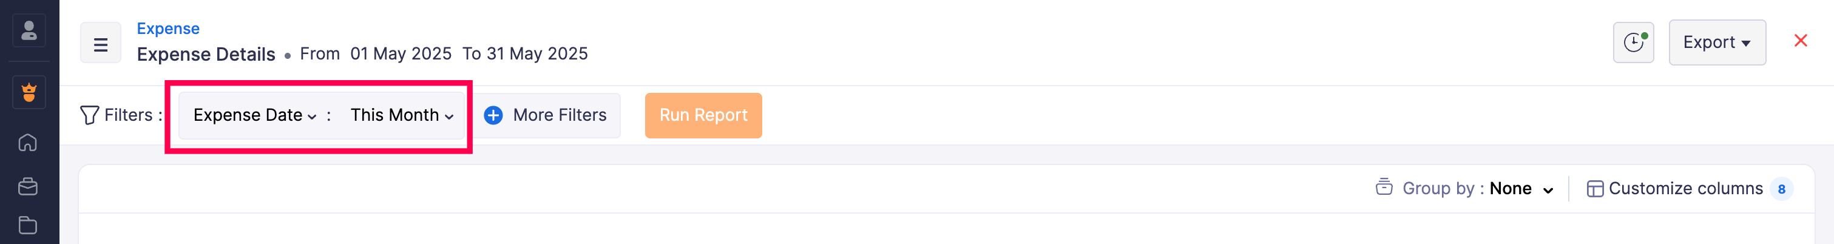Screen dimensions: 1834x244
Task: Click the user profile avatar in sidebar
Action: (x=29, y=30)
